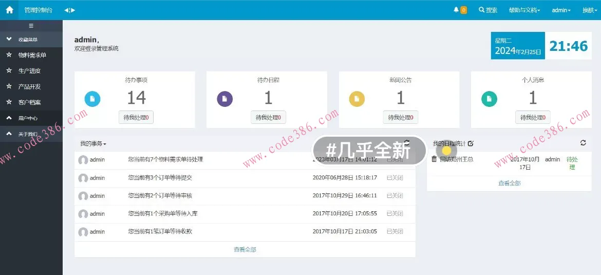Screen dimensions: 601x275
Task: Open the admin user dropdown menu
Action: 561,10
